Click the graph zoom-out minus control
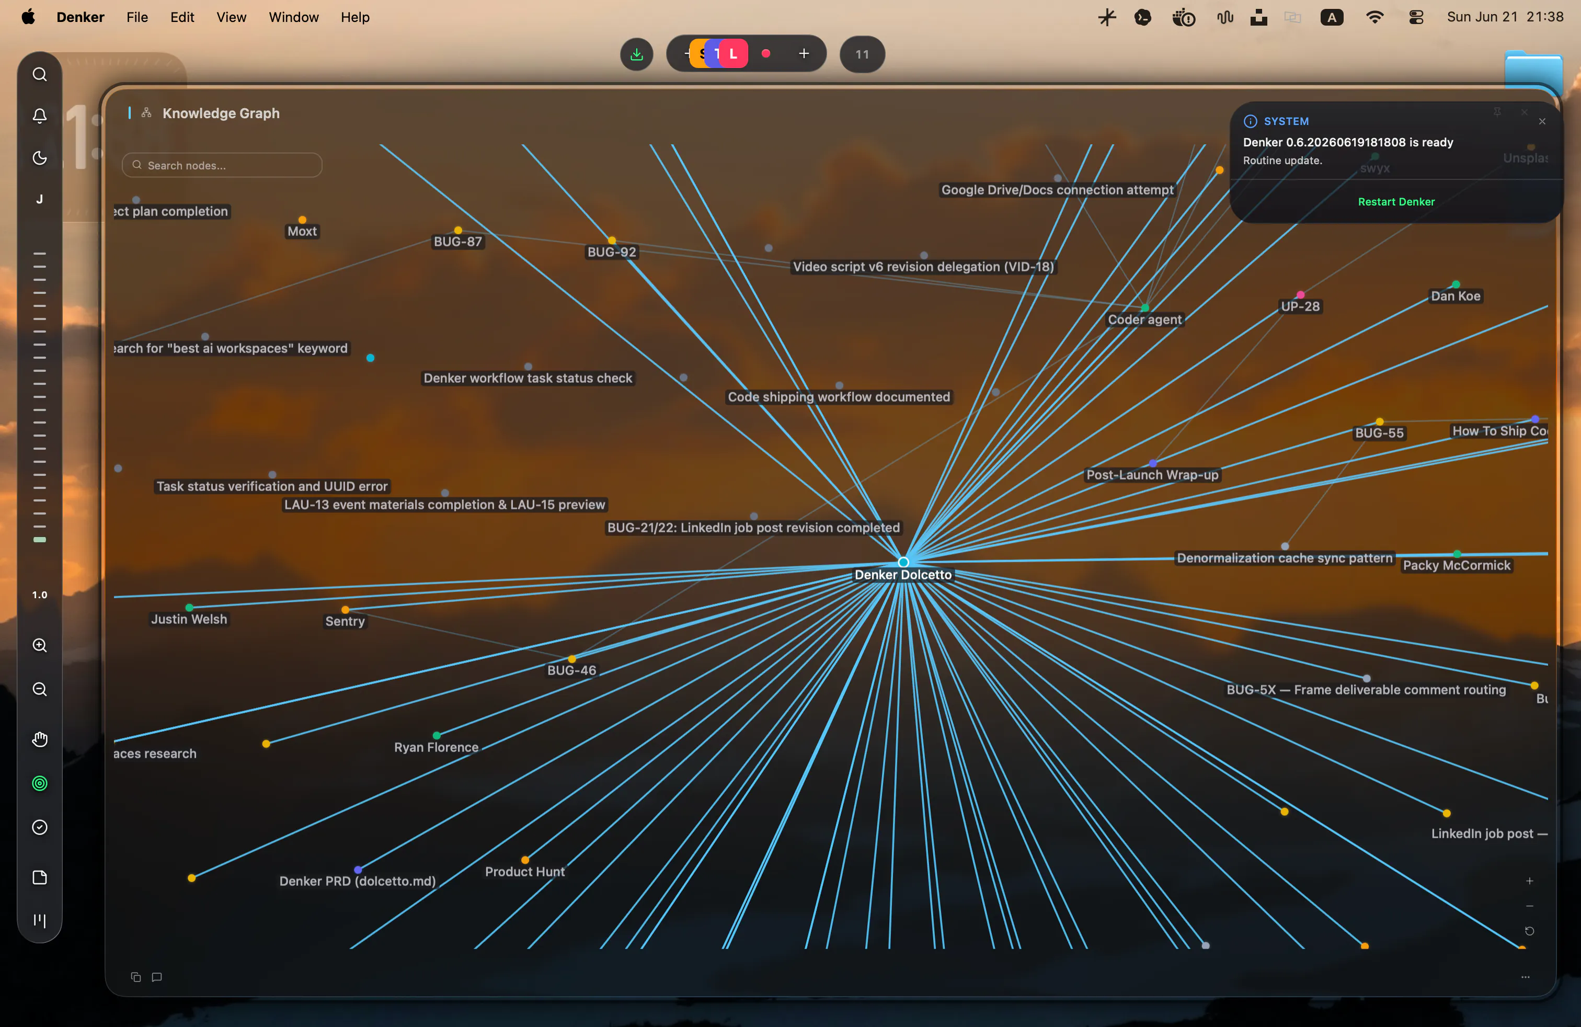Viewport: 1581px width, 1027px height. 1530,907
